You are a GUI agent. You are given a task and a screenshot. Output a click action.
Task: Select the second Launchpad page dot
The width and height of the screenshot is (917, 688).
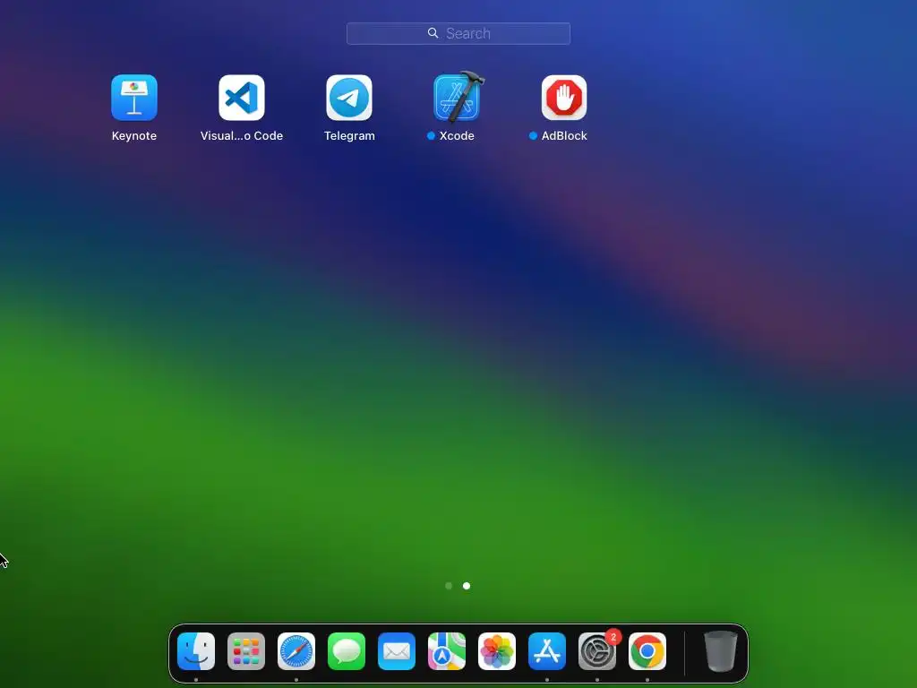[467, 586]
